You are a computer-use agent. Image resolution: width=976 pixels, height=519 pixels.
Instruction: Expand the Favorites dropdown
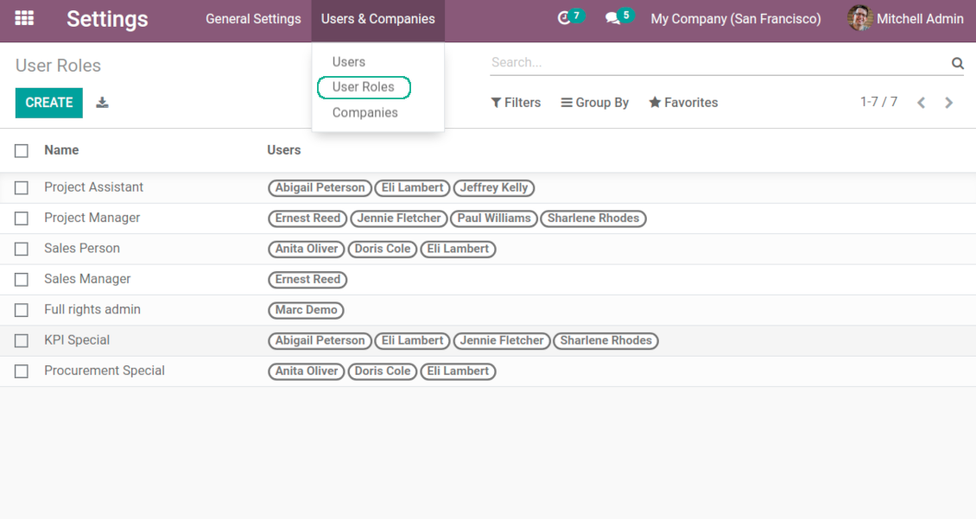pyautogui.click(x=683, y=103)
